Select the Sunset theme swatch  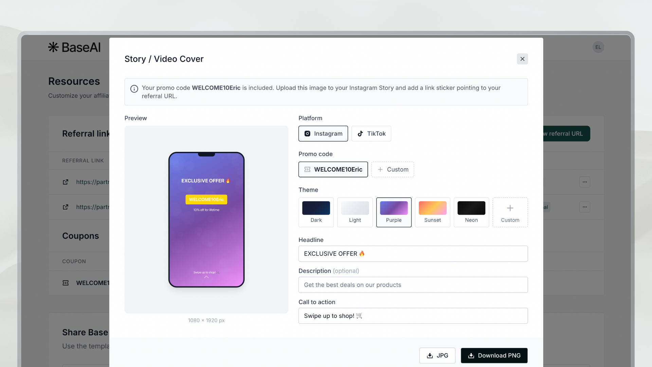click(x=432, y=212)
